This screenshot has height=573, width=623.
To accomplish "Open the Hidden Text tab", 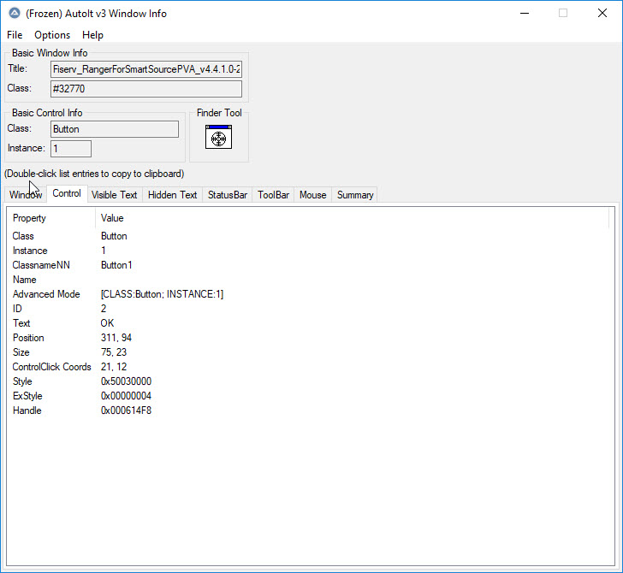I will click(172, 195).
